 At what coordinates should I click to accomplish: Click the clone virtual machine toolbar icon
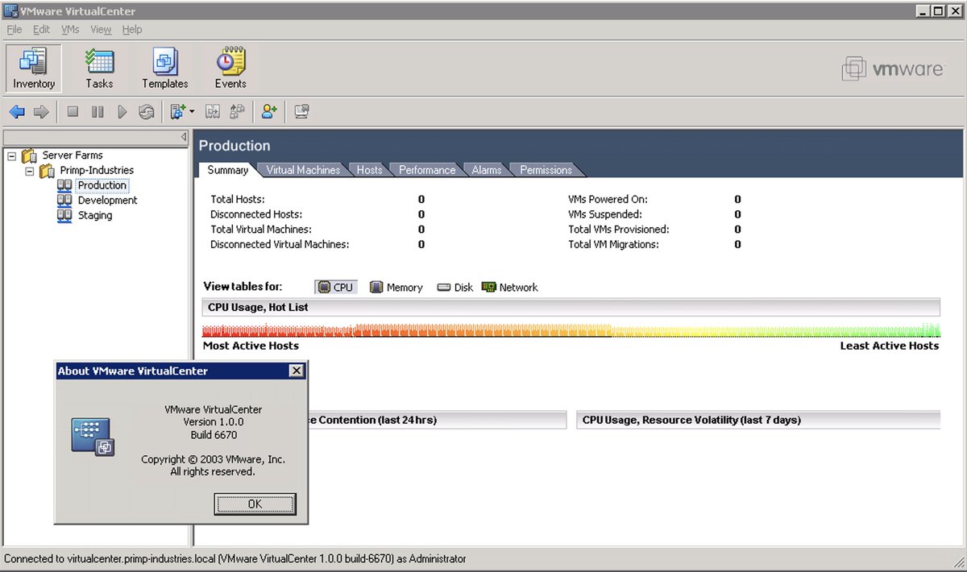[x=238, y=112]
